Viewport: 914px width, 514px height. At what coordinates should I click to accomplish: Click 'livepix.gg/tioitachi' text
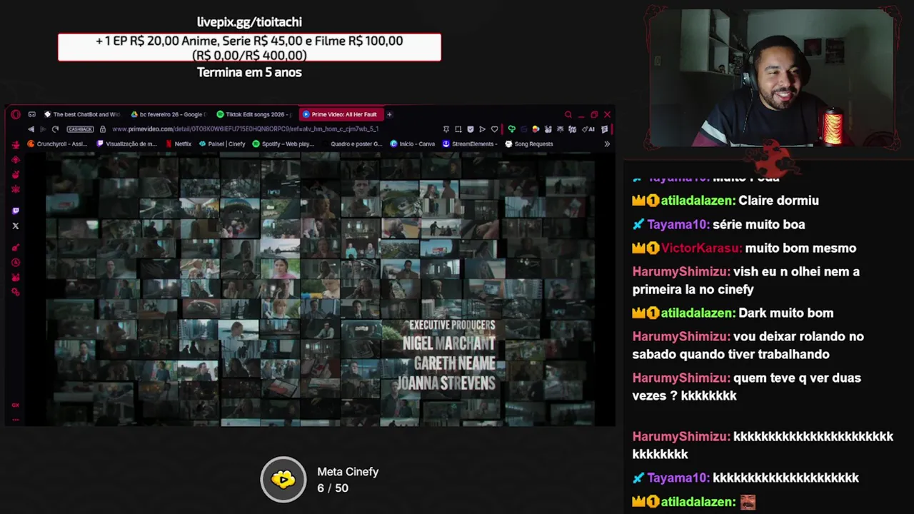click(x=249, y=22)
